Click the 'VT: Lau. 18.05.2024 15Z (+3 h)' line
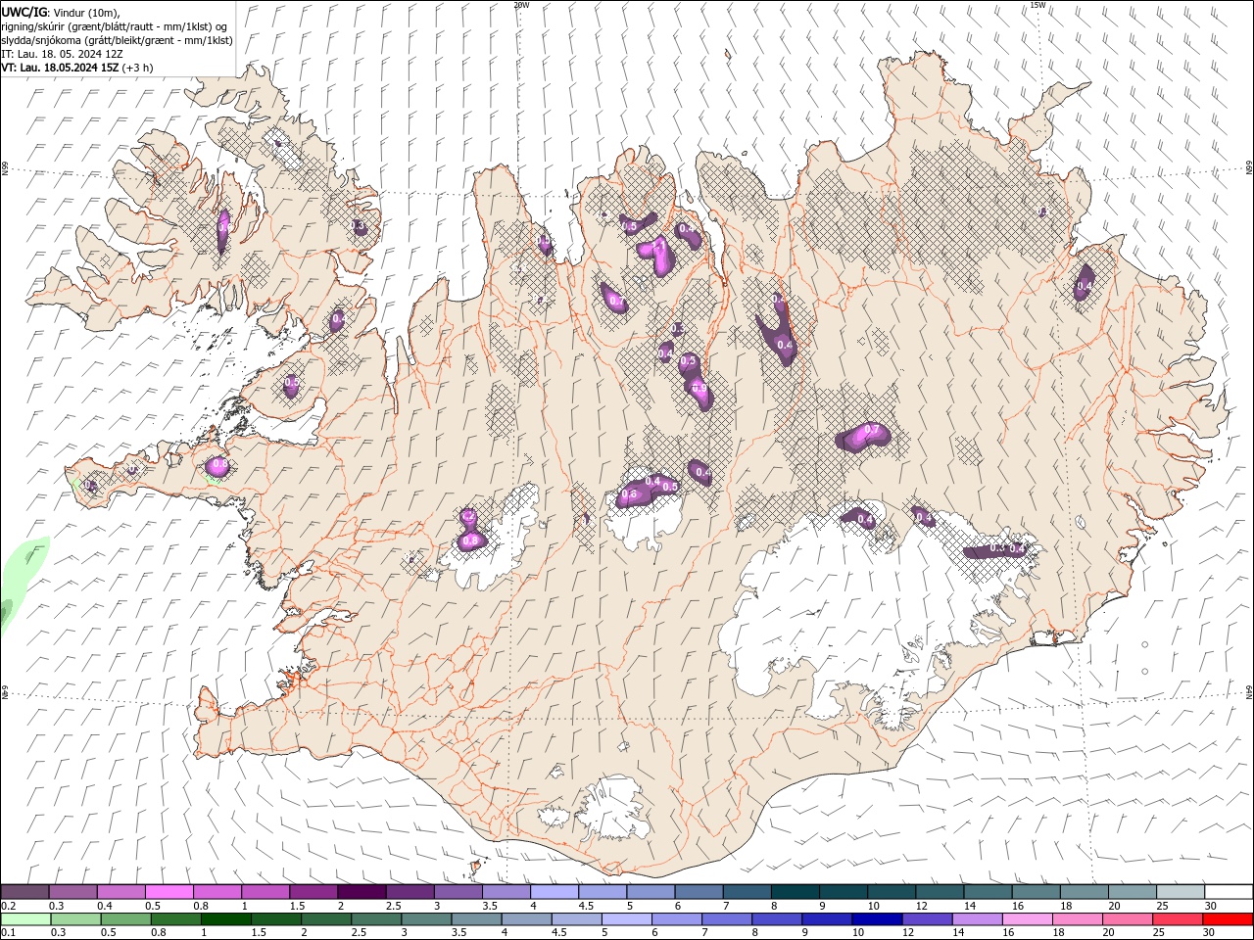1254x940 pixels. [x=77, y=68]
